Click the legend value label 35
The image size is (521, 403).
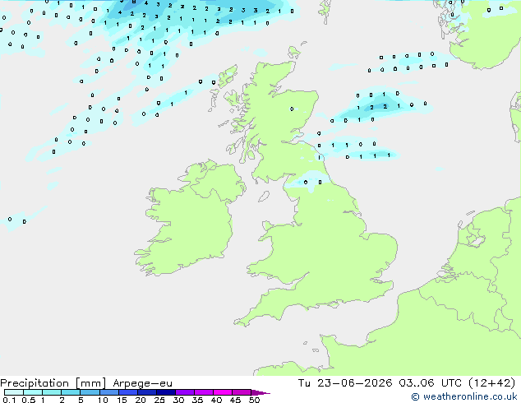click(x=197, y=400)
